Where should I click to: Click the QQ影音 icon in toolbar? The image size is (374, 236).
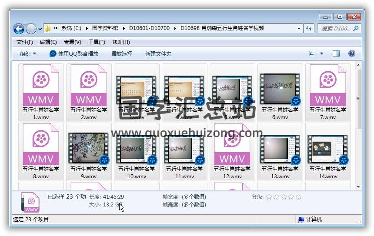(53, 53)
